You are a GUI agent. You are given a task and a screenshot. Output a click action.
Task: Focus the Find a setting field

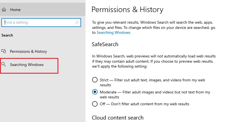click(x=41, y=23)
